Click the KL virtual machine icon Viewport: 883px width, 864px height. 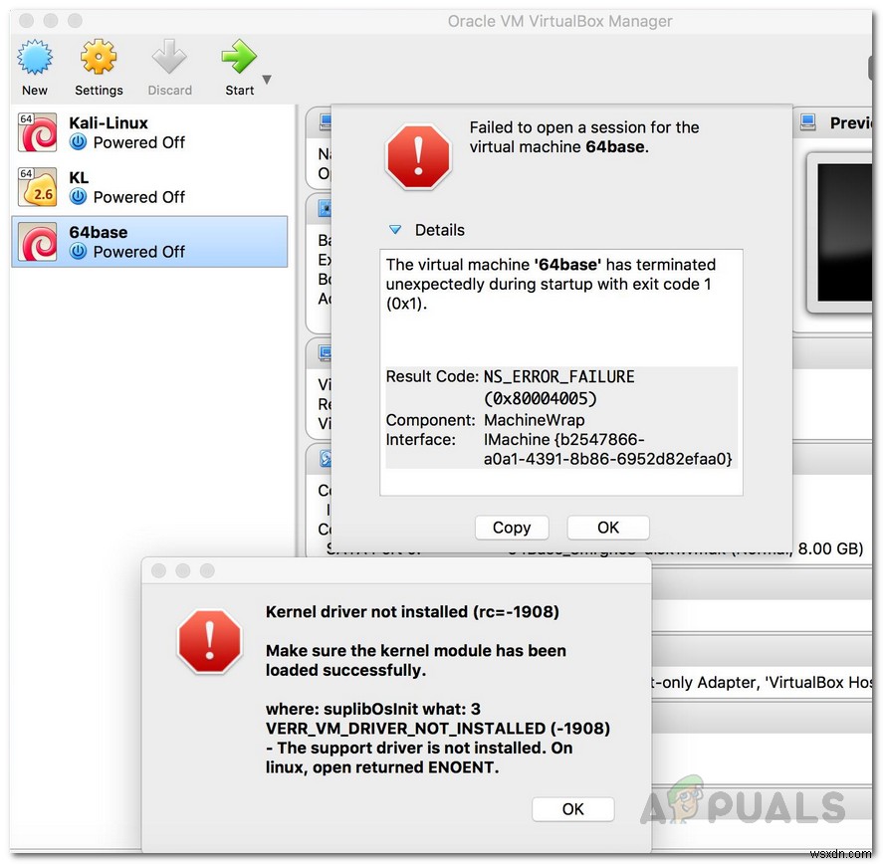click(37, 186)
